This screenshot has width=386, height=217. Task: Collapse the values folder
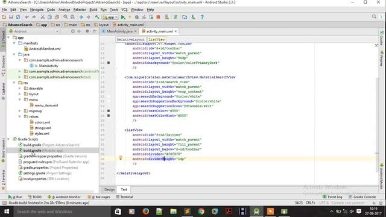(x=20, y=116)
